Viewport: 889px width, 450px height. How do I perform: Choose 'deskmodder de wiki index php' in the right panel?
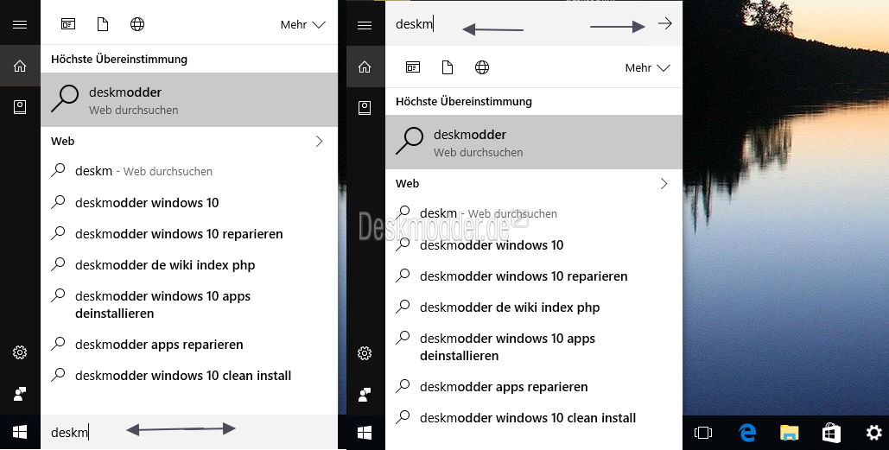(x=534, y=307)
